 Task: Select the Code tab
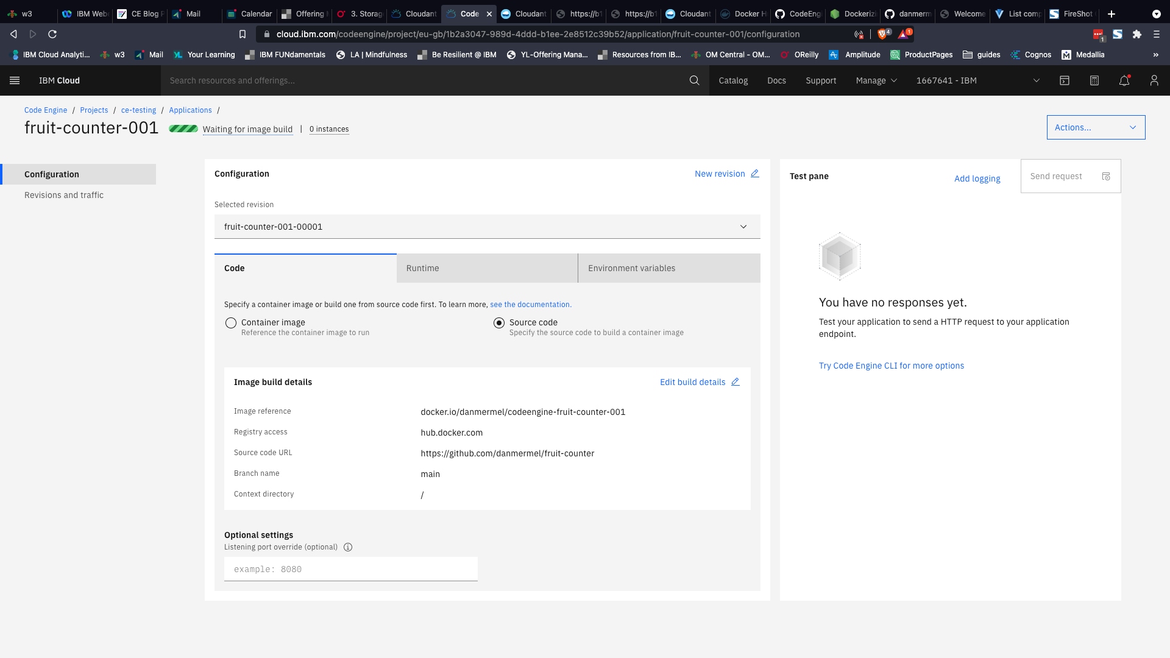tap(305, 268)
